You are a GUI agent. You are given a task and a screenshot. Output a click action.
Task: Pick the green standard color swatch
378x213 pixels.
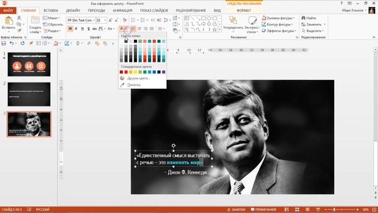click(145, 72)
